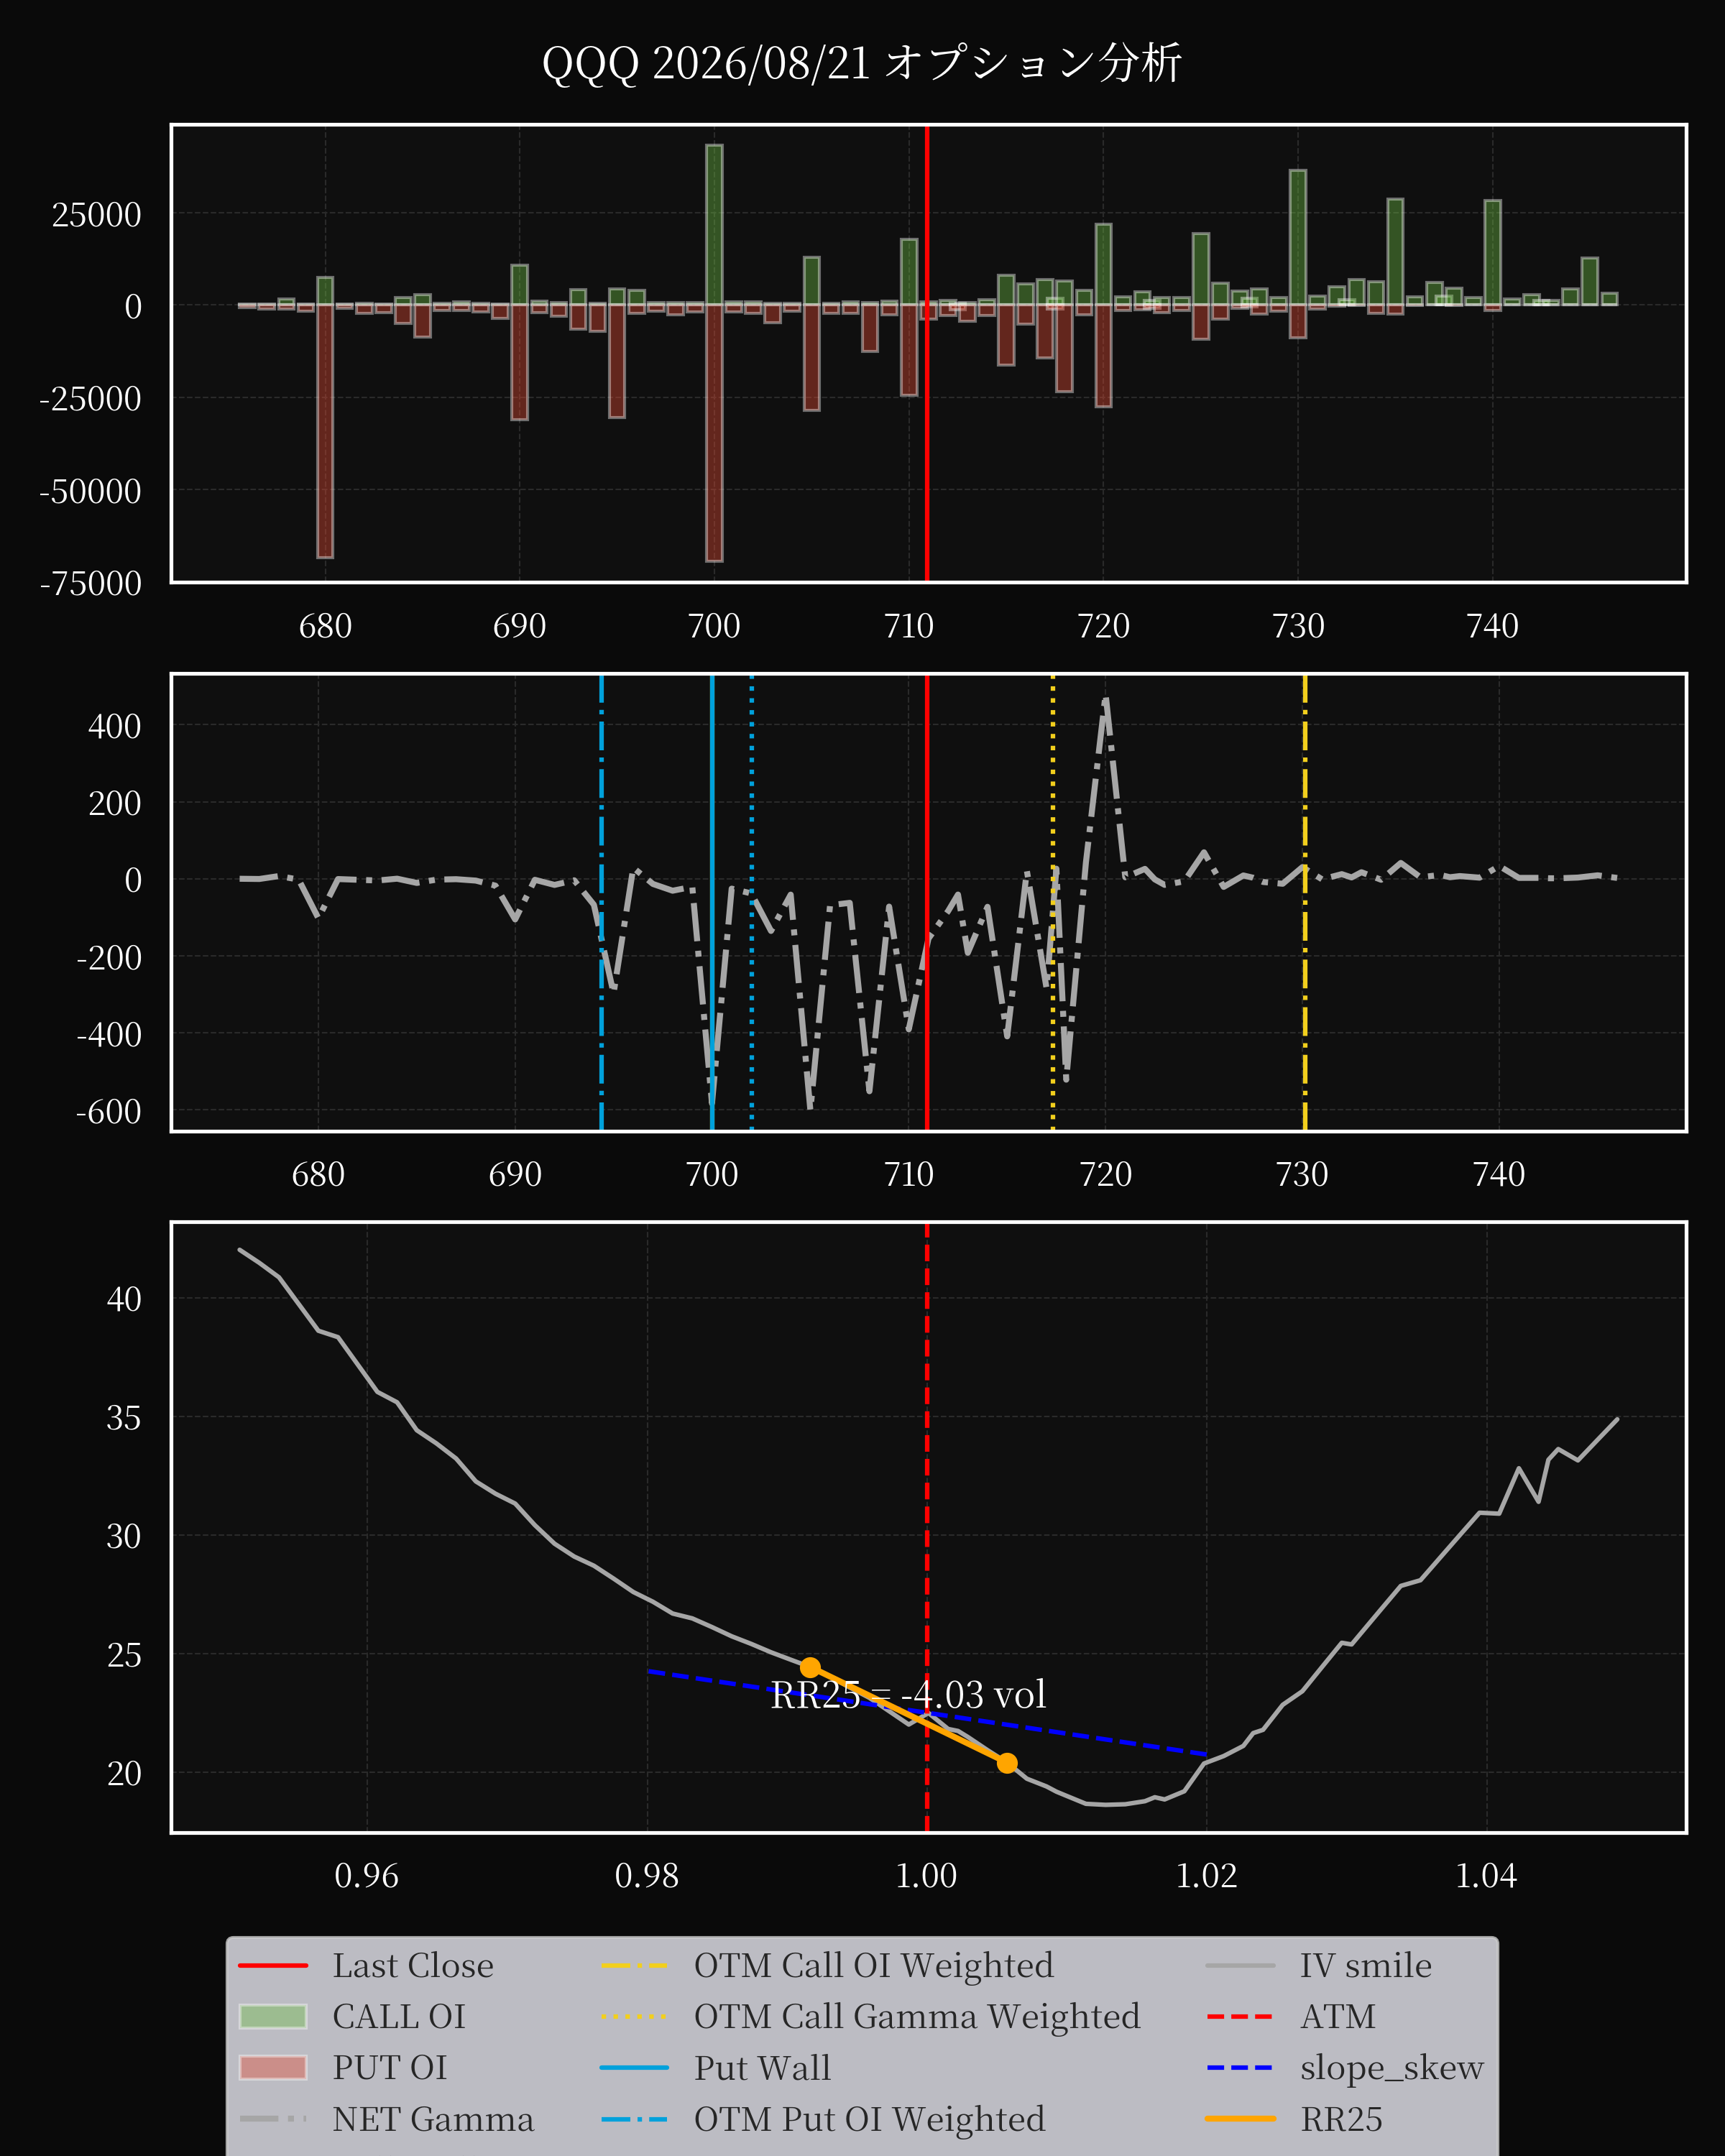Select the "OTM Call Gamma Weighted" legend label
The image size is (1725, 2156).
click(x=917, y=2017)
